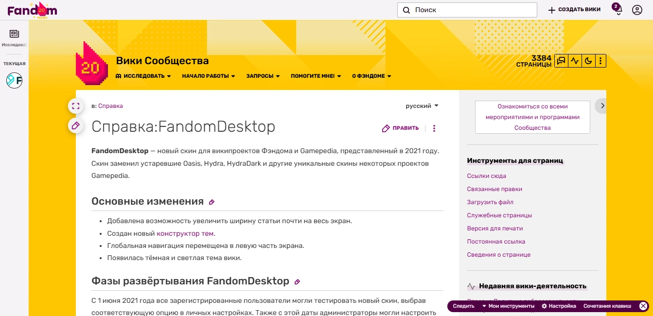653x316 pixels.
Task: Click the Fandom 20 years logo
Action: click(x=32, y=10)
